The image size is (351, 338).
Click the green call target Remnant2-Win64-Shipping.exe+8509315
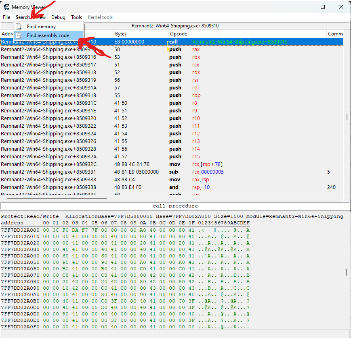point(240,42)
